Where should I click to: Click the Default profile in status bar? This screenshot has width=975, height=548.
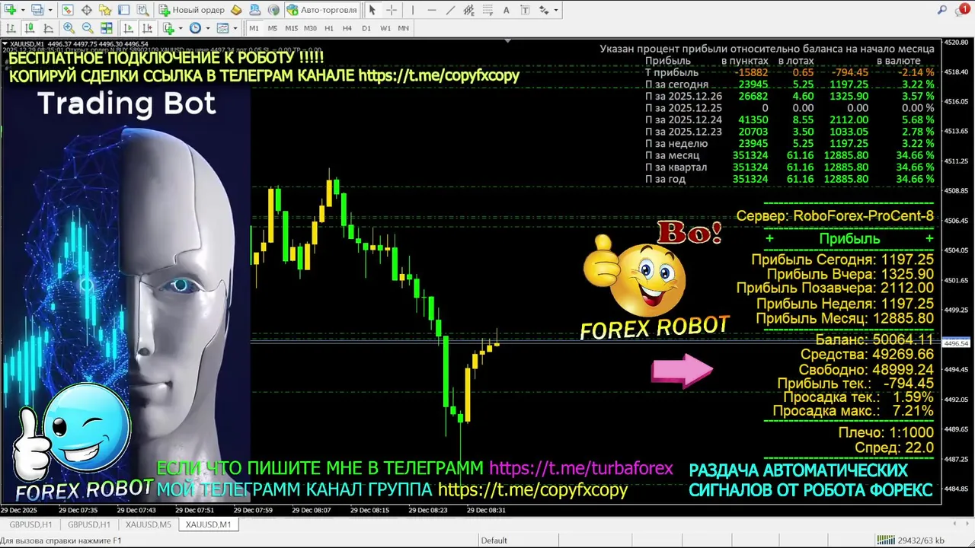click(x=494, y=540)
